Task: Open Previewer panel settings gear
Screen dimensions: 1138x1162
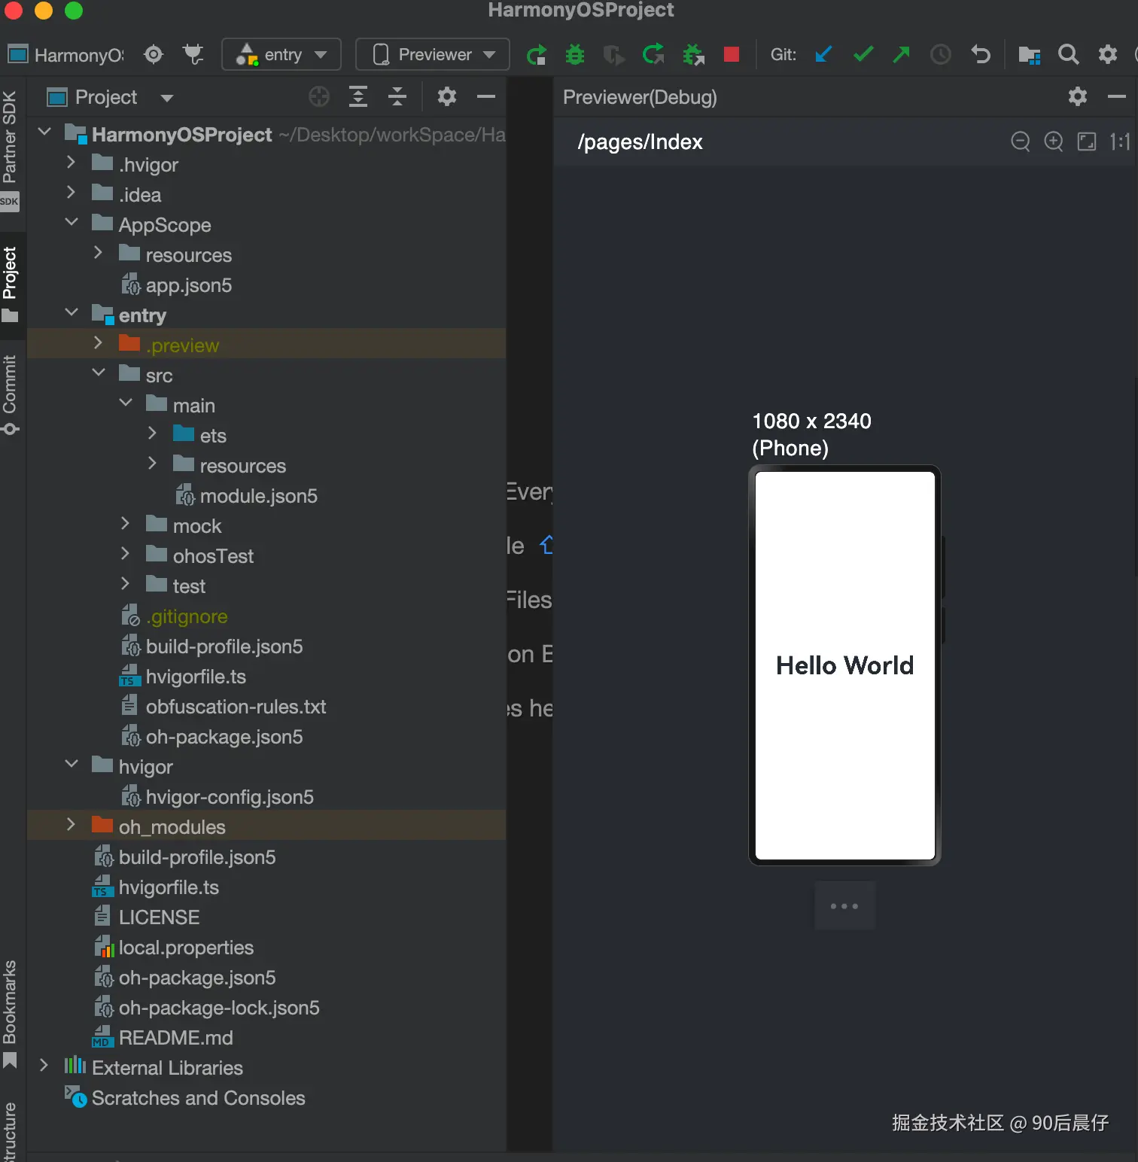Action: pos(1078,96)
